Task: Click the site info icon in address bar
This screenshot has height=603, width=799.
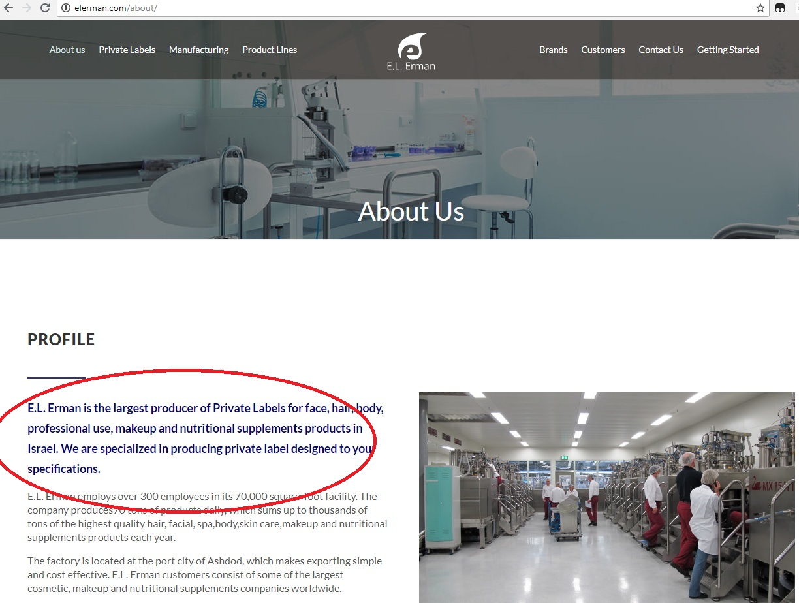Action: pyautogui.click(x=66, y=8)
